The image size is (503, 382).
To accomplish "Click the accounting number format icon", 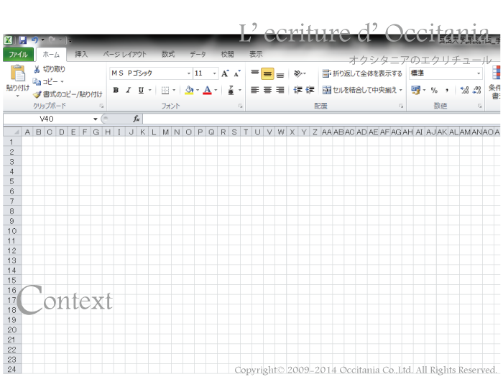I will [416, 90].
